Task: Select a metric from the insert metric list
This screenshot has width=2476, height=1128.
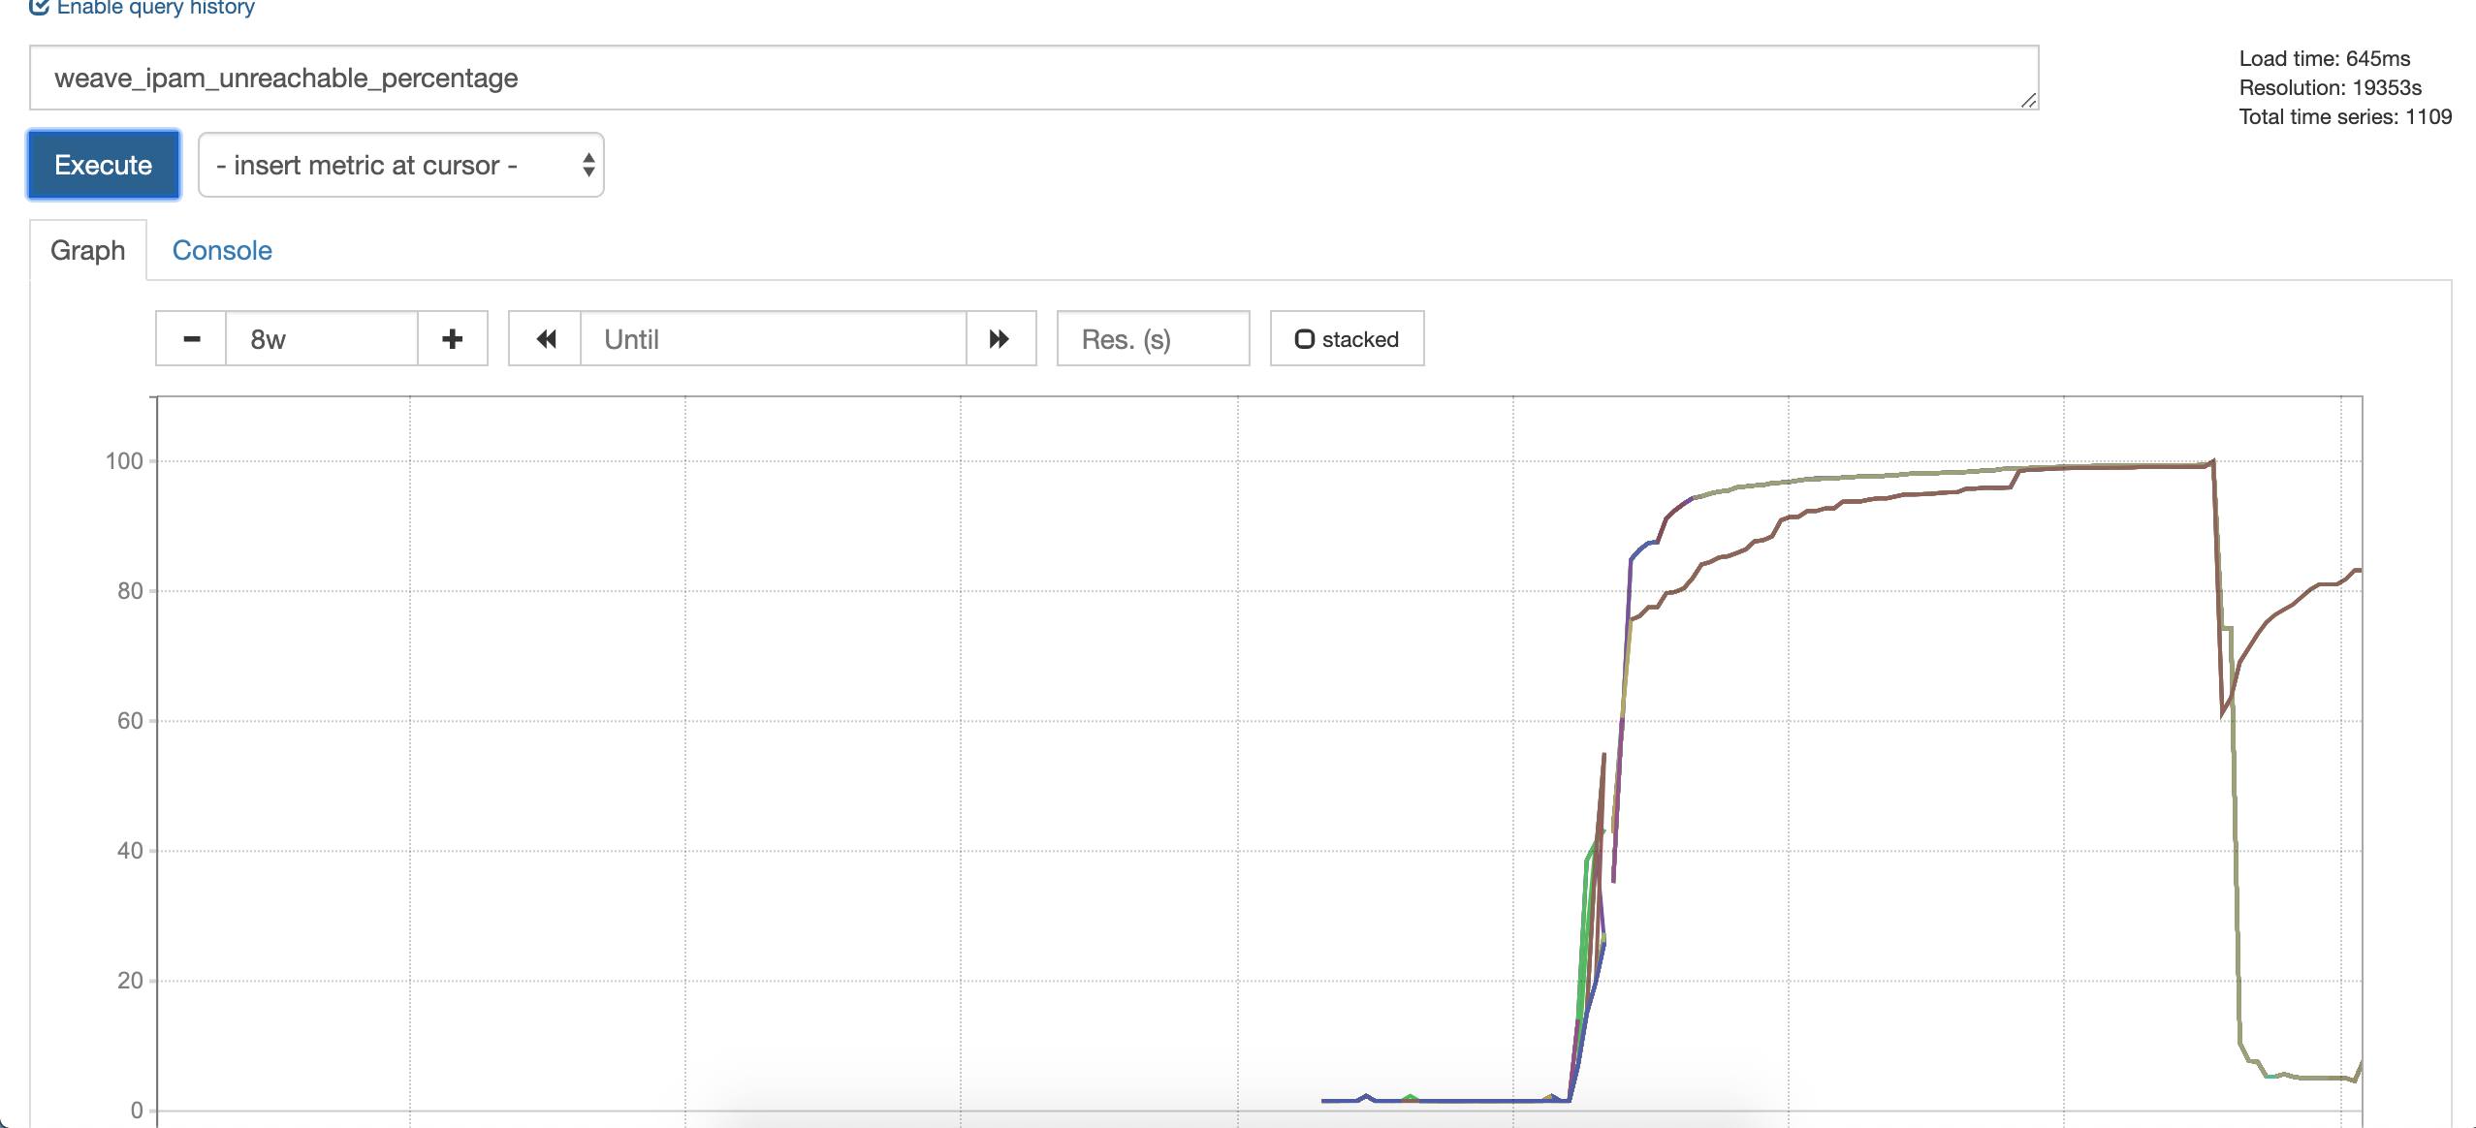Action: (400, 164)
